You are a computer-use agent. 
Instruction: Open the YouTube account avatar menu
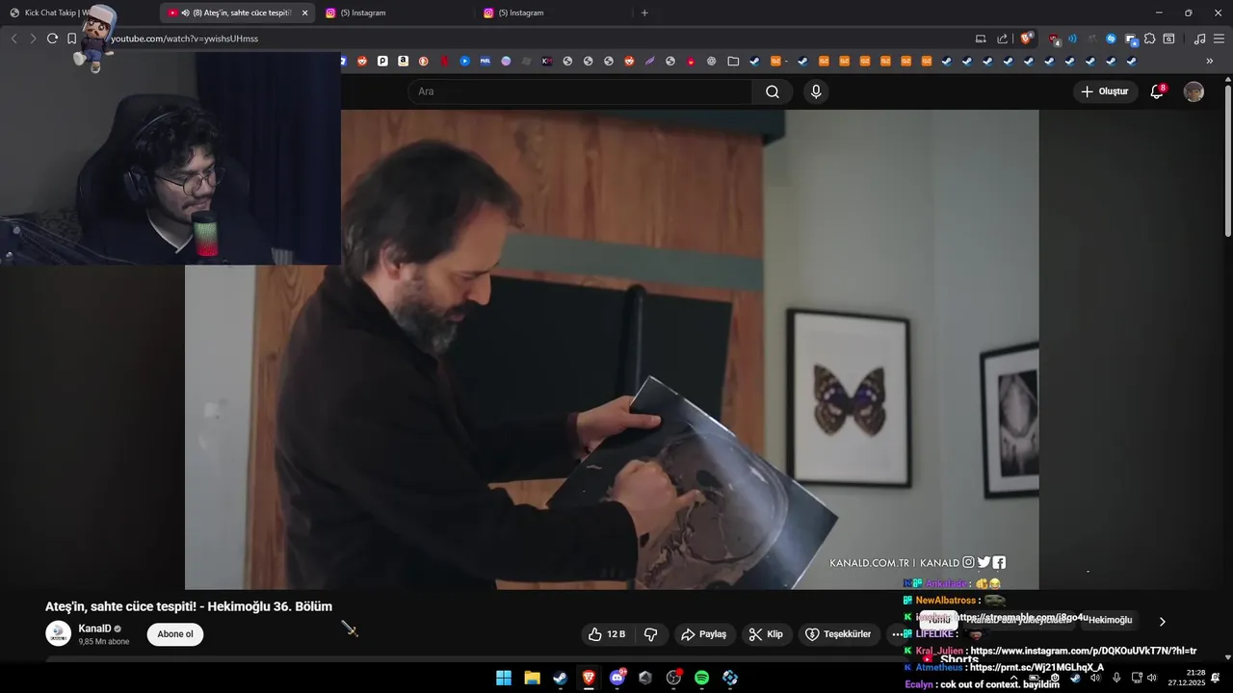pos(1194,91)
